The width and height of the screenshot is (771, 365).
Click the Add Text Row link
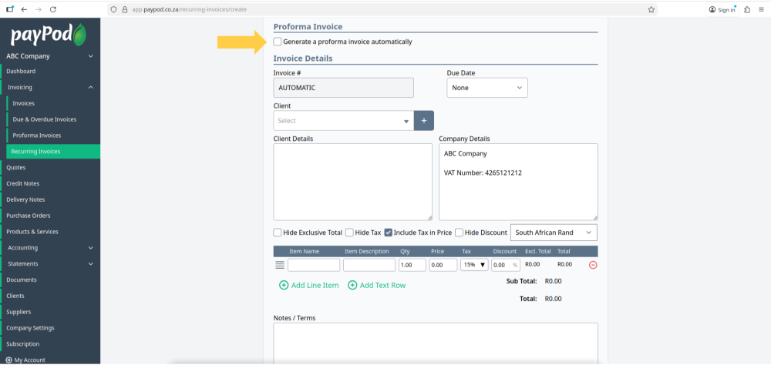point(377,285)
